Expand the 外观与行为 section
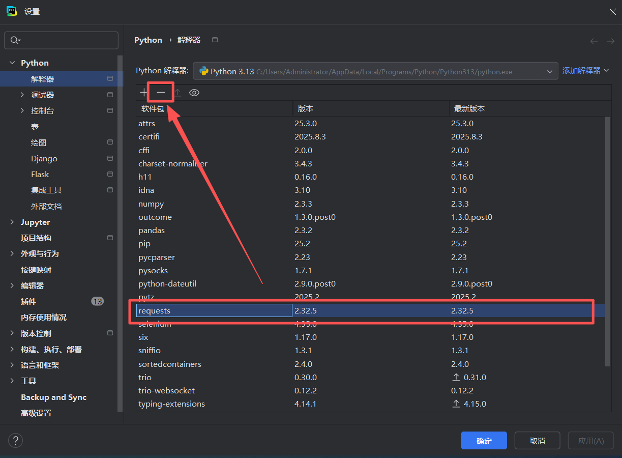 tap(12, 253)
